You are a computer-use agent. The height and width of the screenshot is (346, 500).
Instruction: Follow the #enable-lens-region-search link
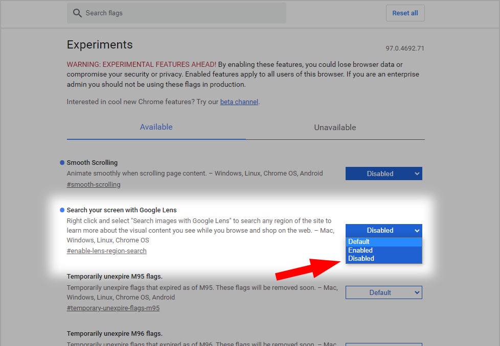click(x=106, y=251)
